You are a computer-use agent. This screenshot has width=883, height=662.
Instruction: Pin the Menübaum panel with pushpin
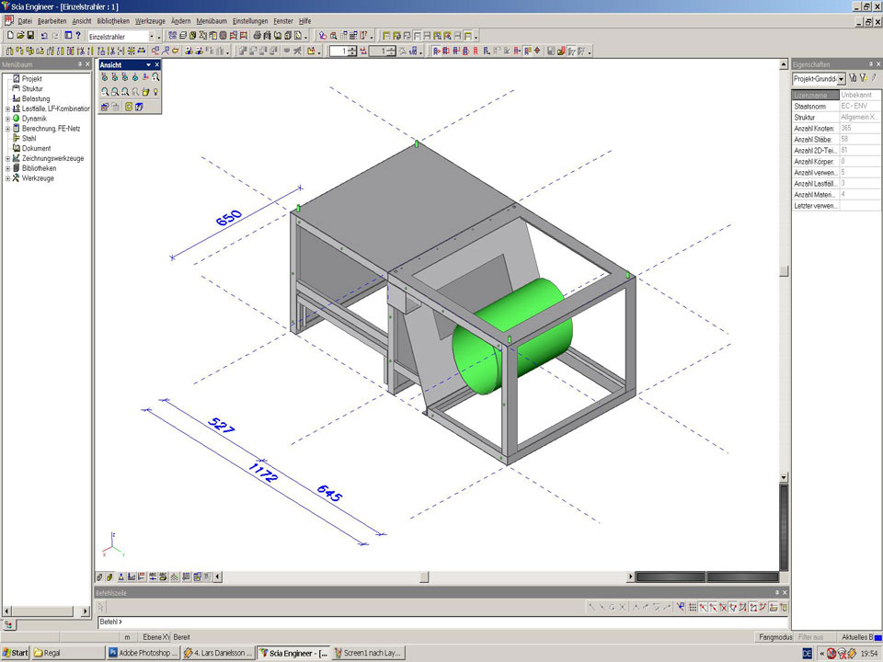click(78, 64)
